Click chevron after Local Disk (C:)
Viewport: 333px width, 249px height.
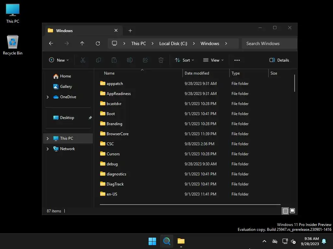tap(194, 43)
